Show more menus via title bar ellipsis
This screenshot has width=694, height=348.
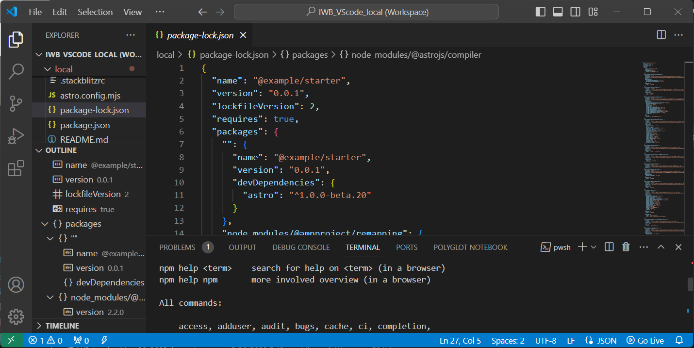pyautogui.click(x=160, y=12)
